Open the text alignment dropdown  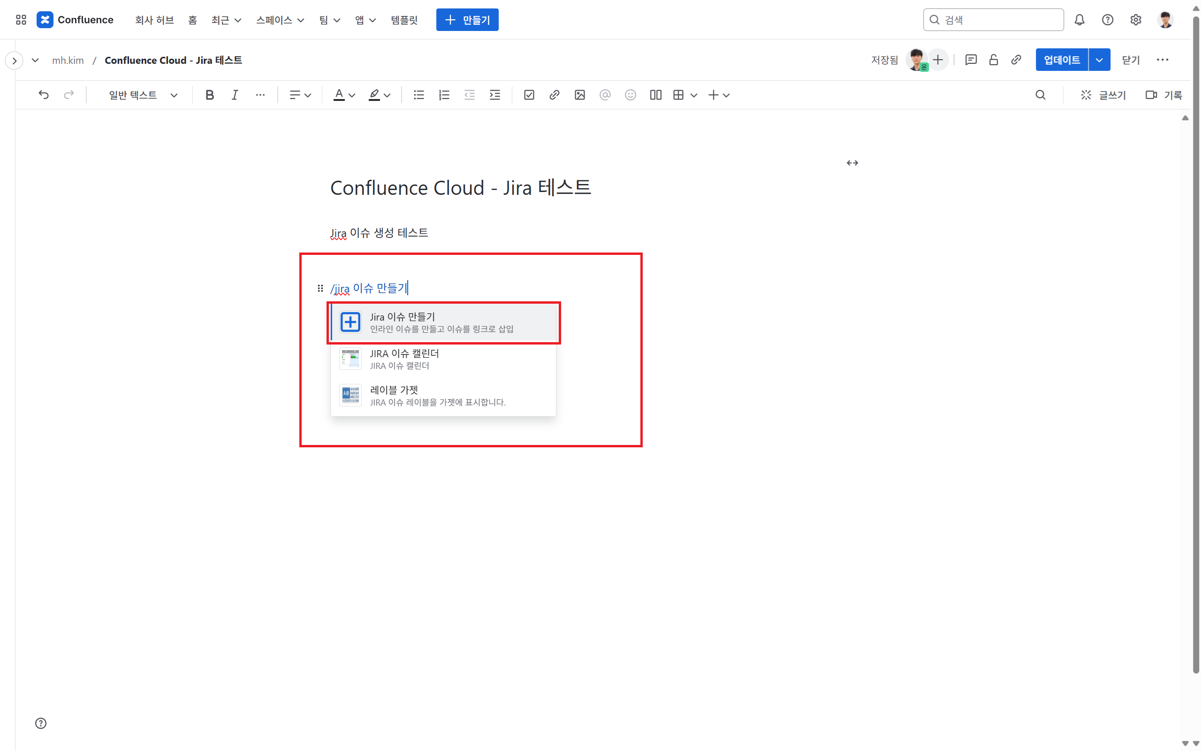[300, 95]
